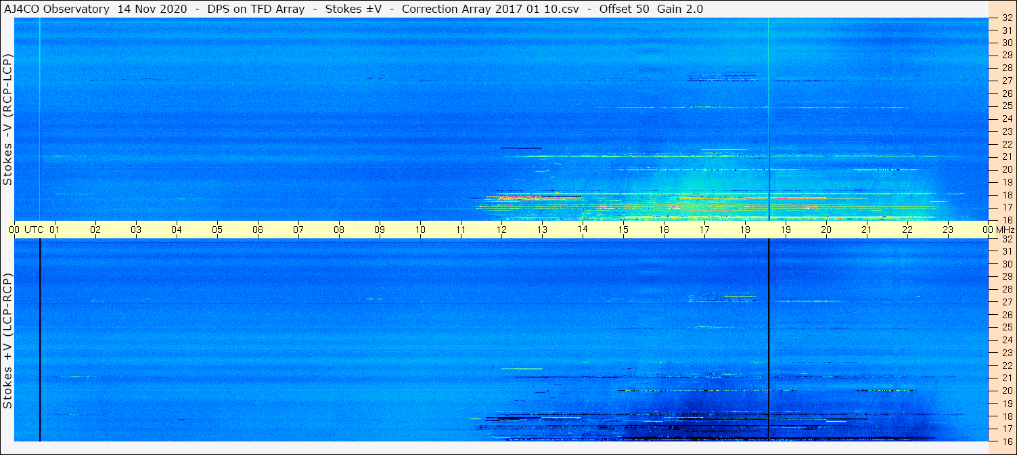Viewport: 1017px width, 455px height.
Task: Select the 13 hour mark on time axis
Action: (x=542, y=230)
